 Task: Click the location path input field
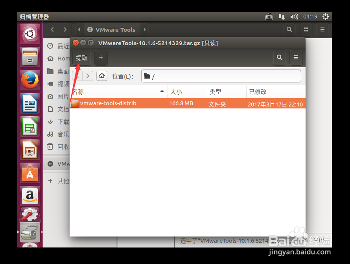[x=221, y=76]
